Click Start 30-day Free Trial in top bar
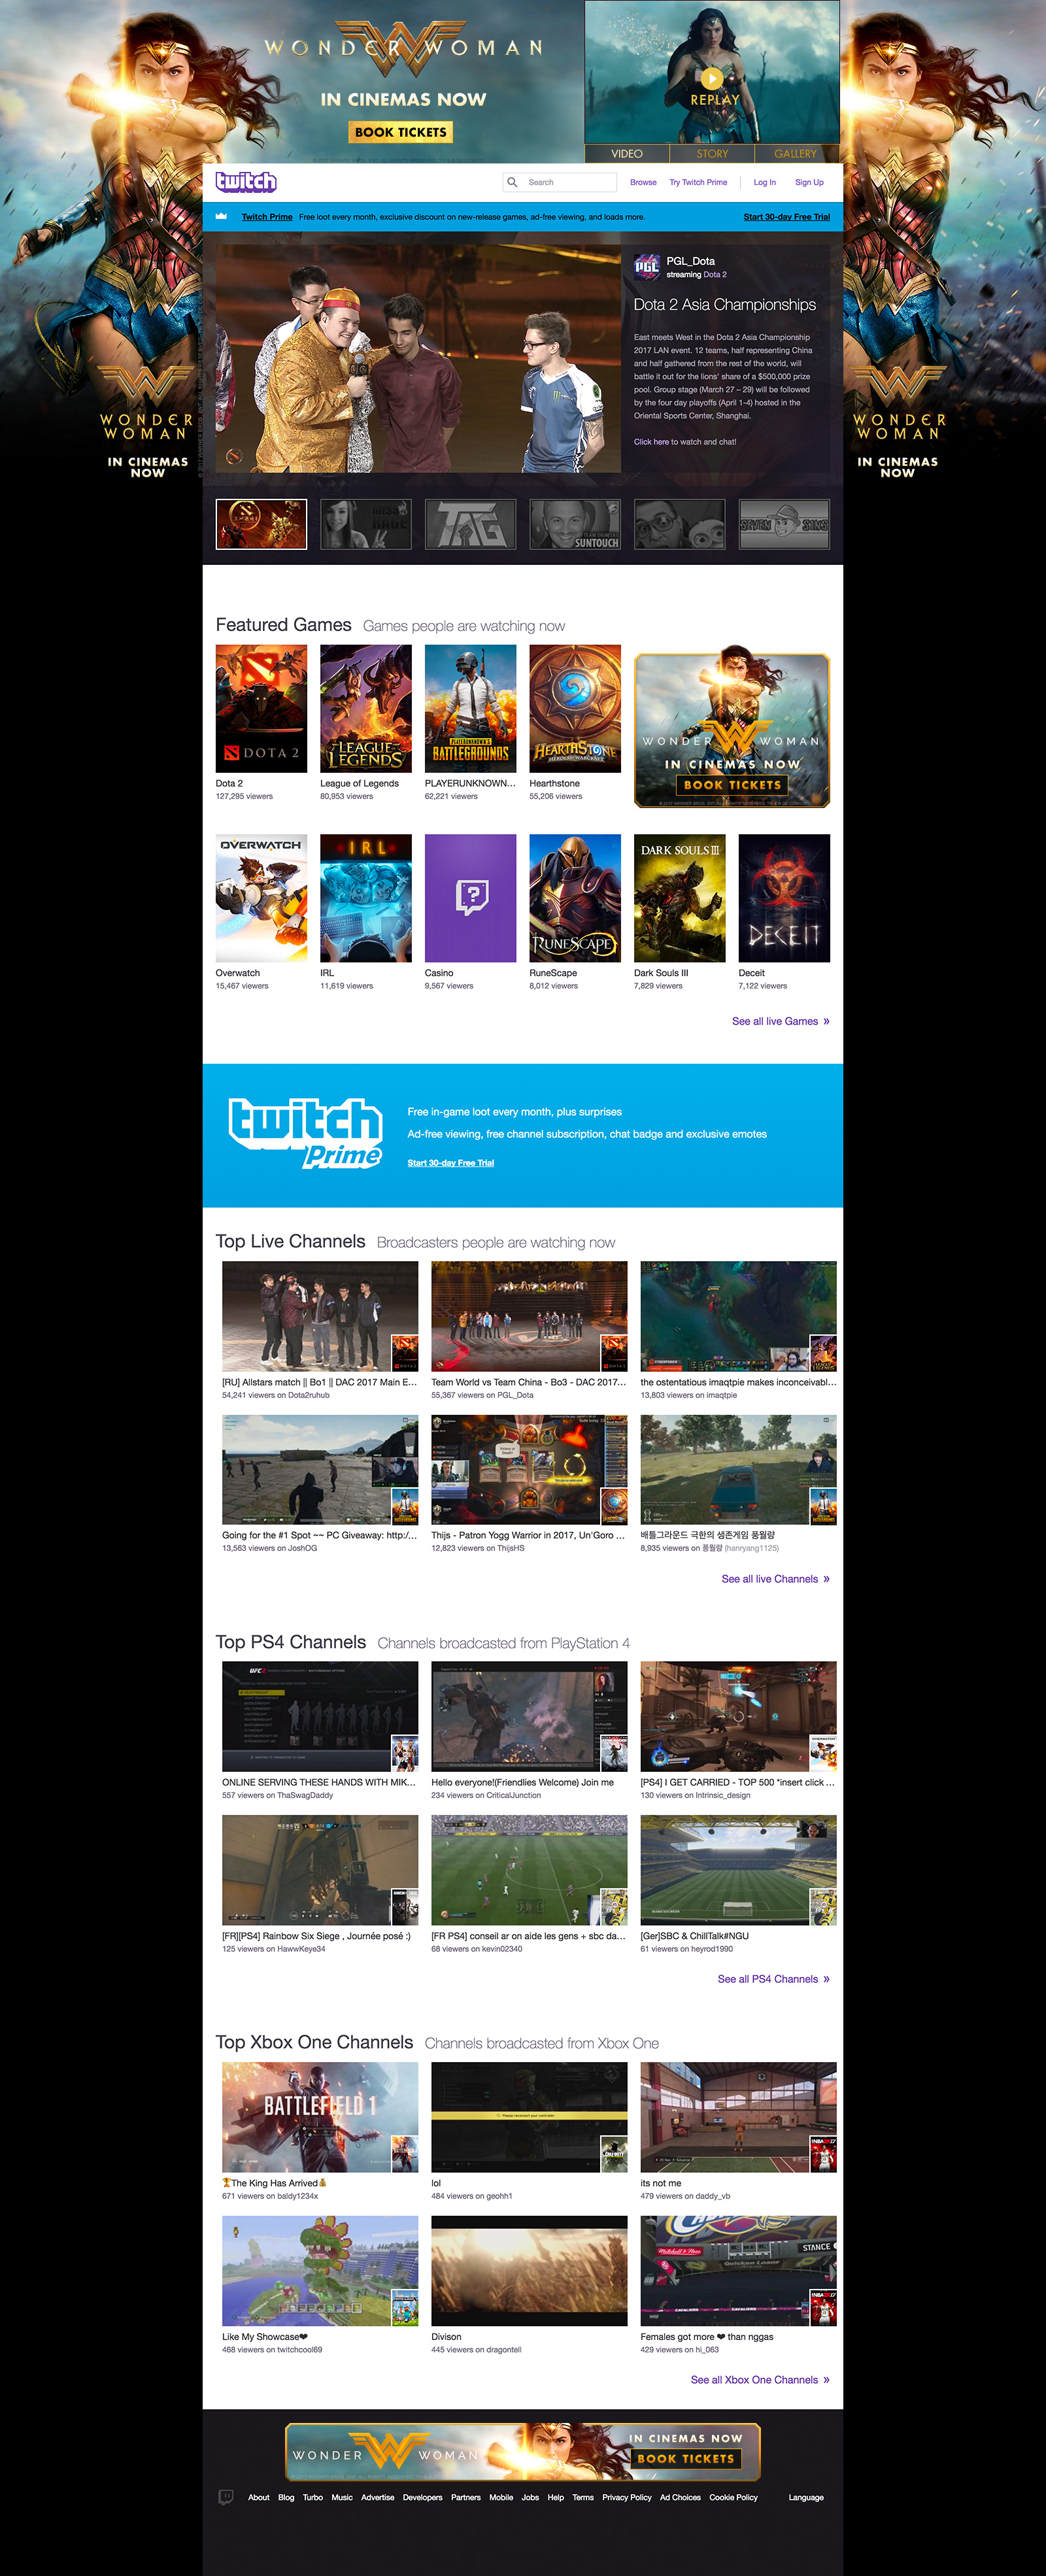Image resolution: width=1046 pixels, height=2576 pixels. point(786,217)
